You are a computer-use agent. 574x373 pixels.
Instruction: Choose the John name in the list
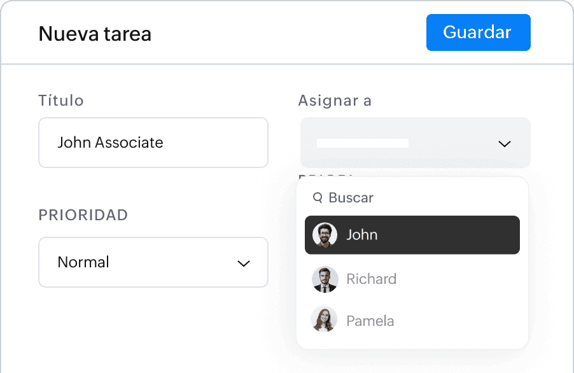361,235
